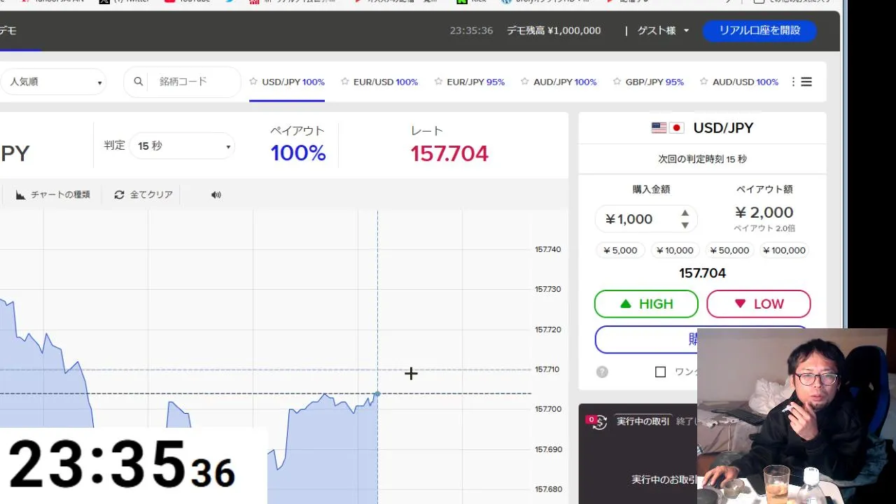Click the 157.690 axis label
The image size is (896, 504).
pyautogui.click(x=548, y=449)
